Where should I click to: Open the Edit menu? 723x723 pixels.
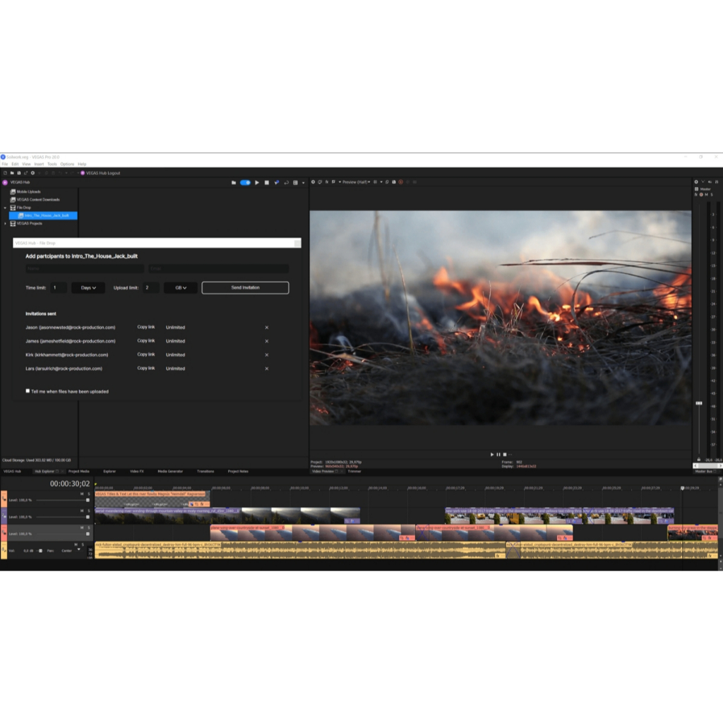[x=16, y=164]
